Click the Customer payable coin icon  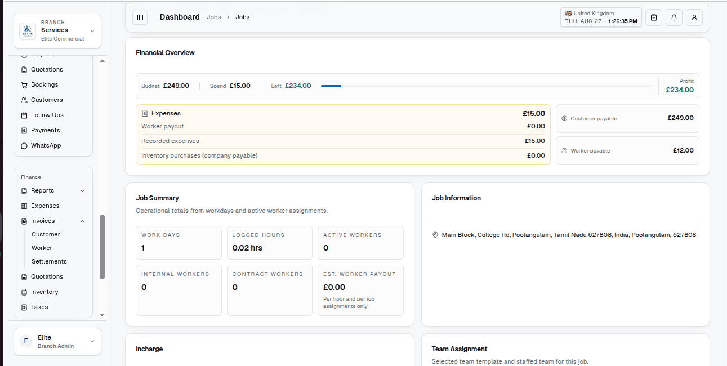[564, 119]
